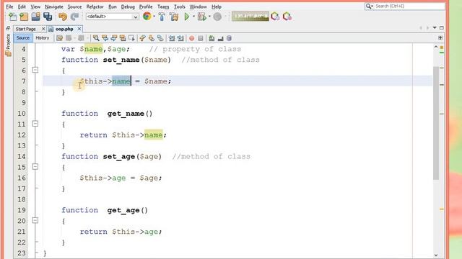Run the project with green play icon
This screenshot has height=259, width=462.
(187, 17)
